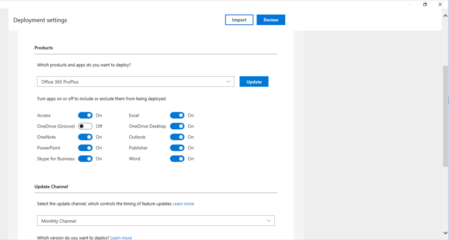The width and height of the screenshot is (449, 240).
Task: Open Learn more link for update channel
Action: pos(183,204)
